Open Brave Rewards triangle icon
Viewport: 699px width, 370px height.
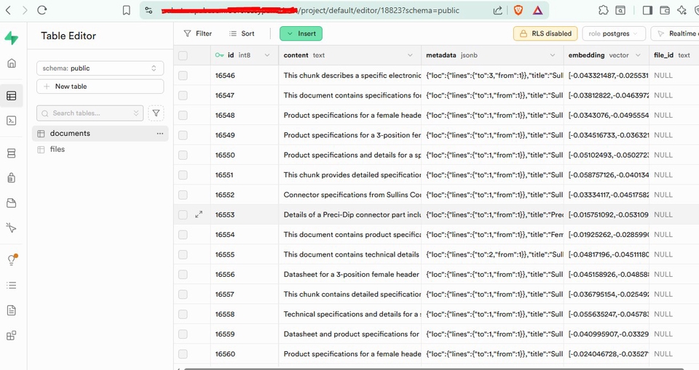coord(537,10)
